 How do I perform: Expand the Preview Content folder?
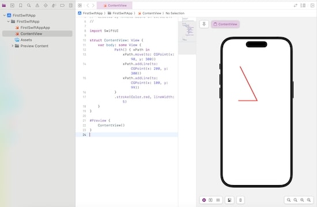coord(12,46)
